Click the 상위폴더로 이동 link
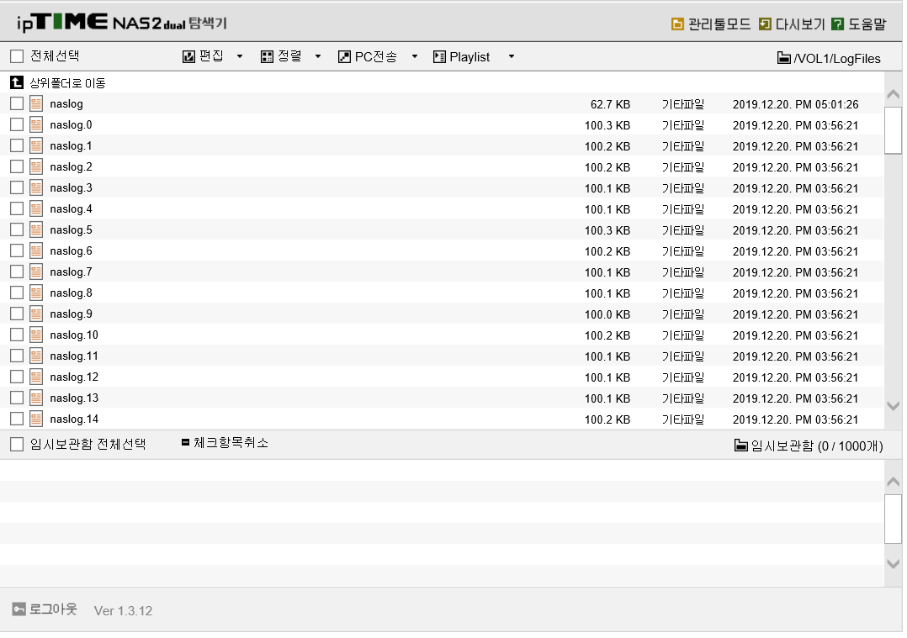Screen dimensions: 907x638 tap(67, 83)
